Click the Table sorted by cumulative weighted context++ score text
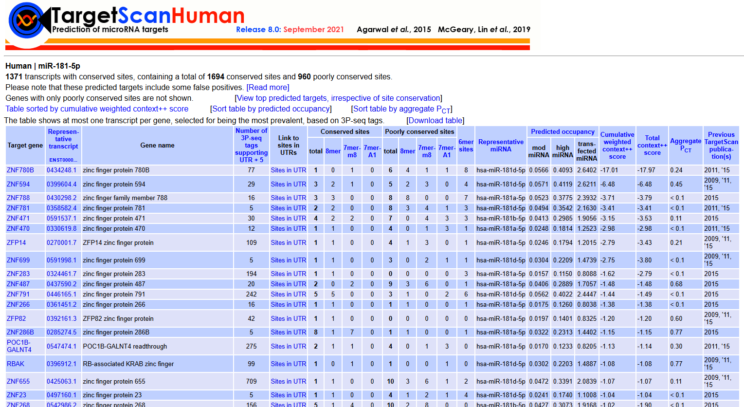 97,109
